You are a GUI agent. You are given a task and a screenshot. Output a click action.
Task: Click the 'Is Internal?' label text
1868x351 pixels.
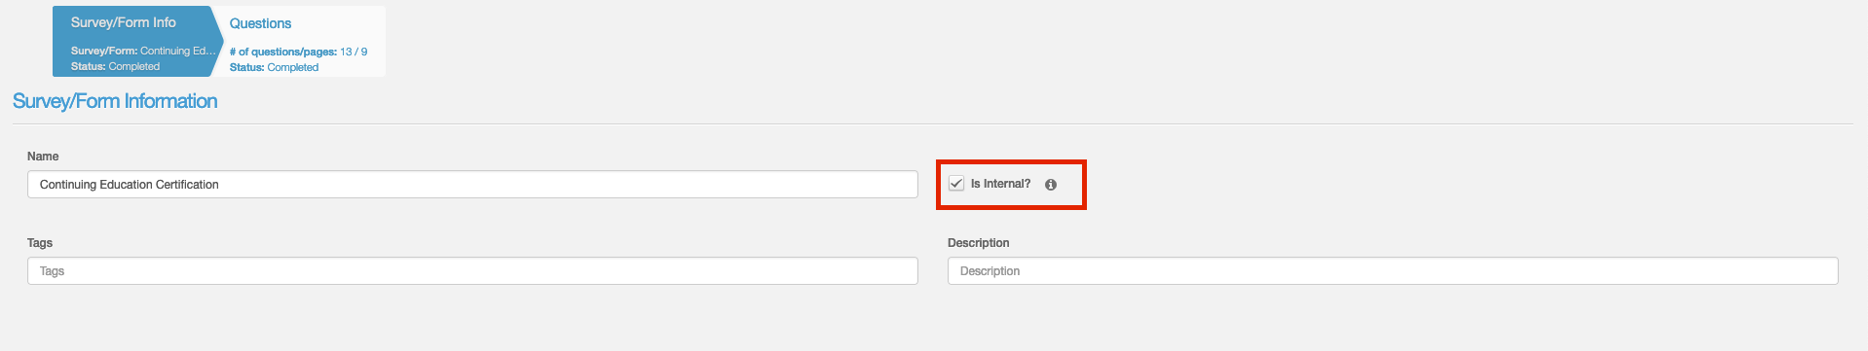(x=1000, y=184)
